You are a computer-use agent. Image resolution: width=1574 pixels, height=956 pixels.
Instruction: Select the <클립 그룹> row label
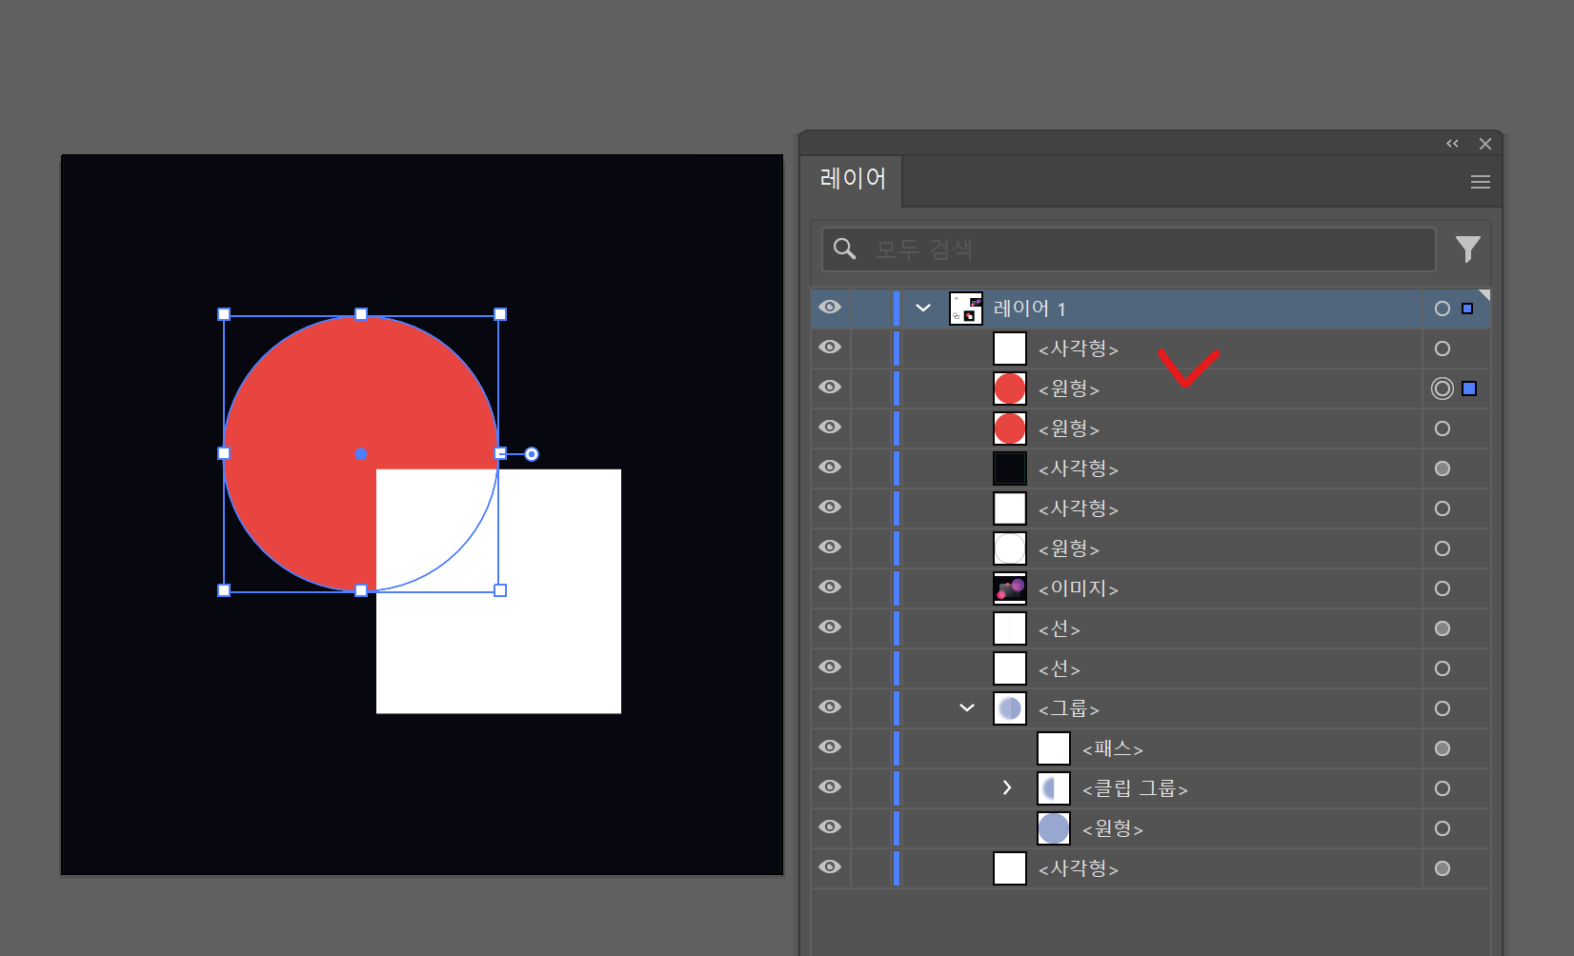pyautogui.click(x=1135, y=788)
